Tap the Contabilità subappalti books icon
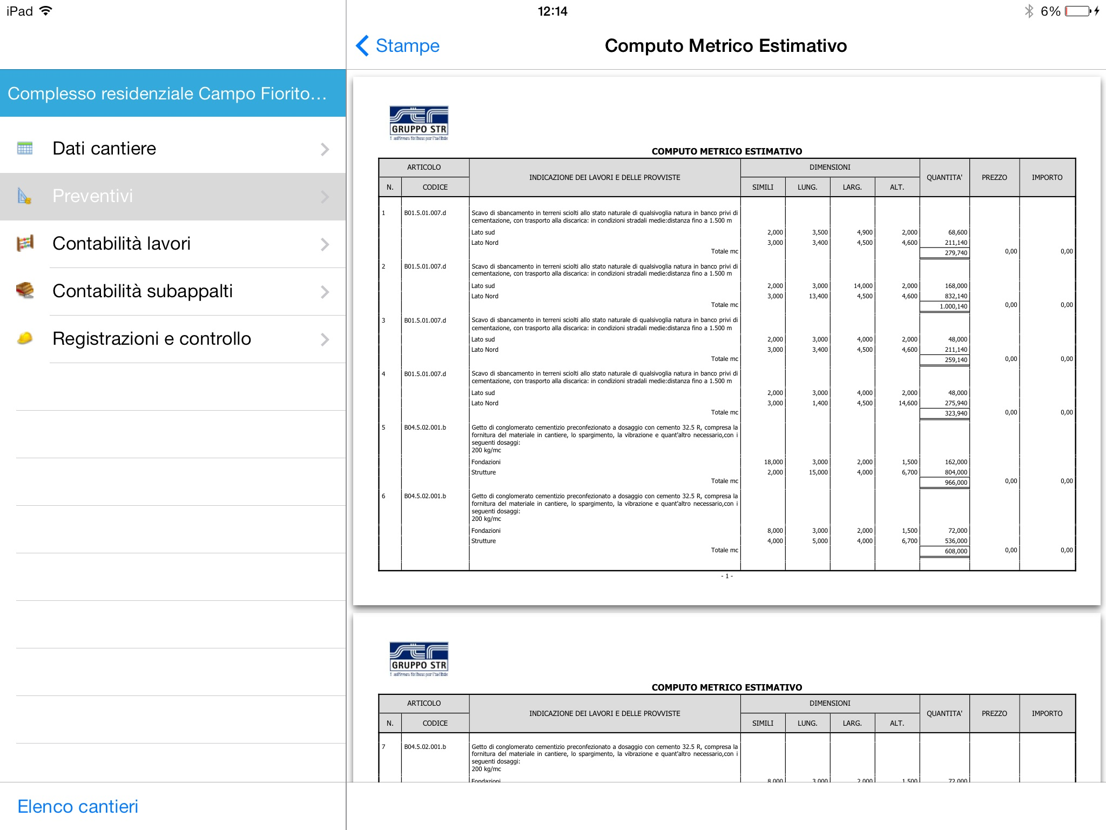The height and width of the screenshot is (830, 1106). pyautogui.click(x=25, y=291)
